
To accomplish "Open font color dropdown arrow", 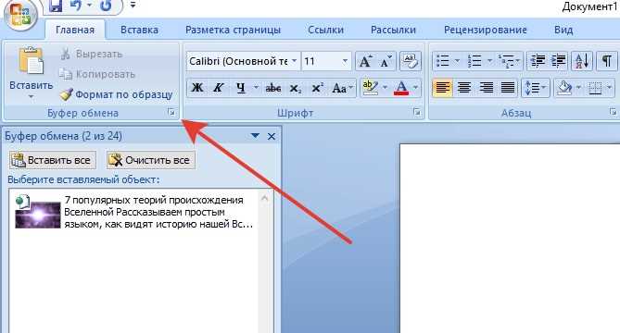I will coord(415,88).
